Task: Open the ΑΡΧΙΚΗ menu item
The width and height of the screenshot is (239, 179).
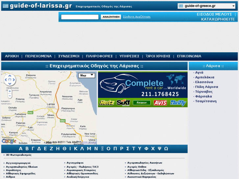Action: [x=12, y=56]
